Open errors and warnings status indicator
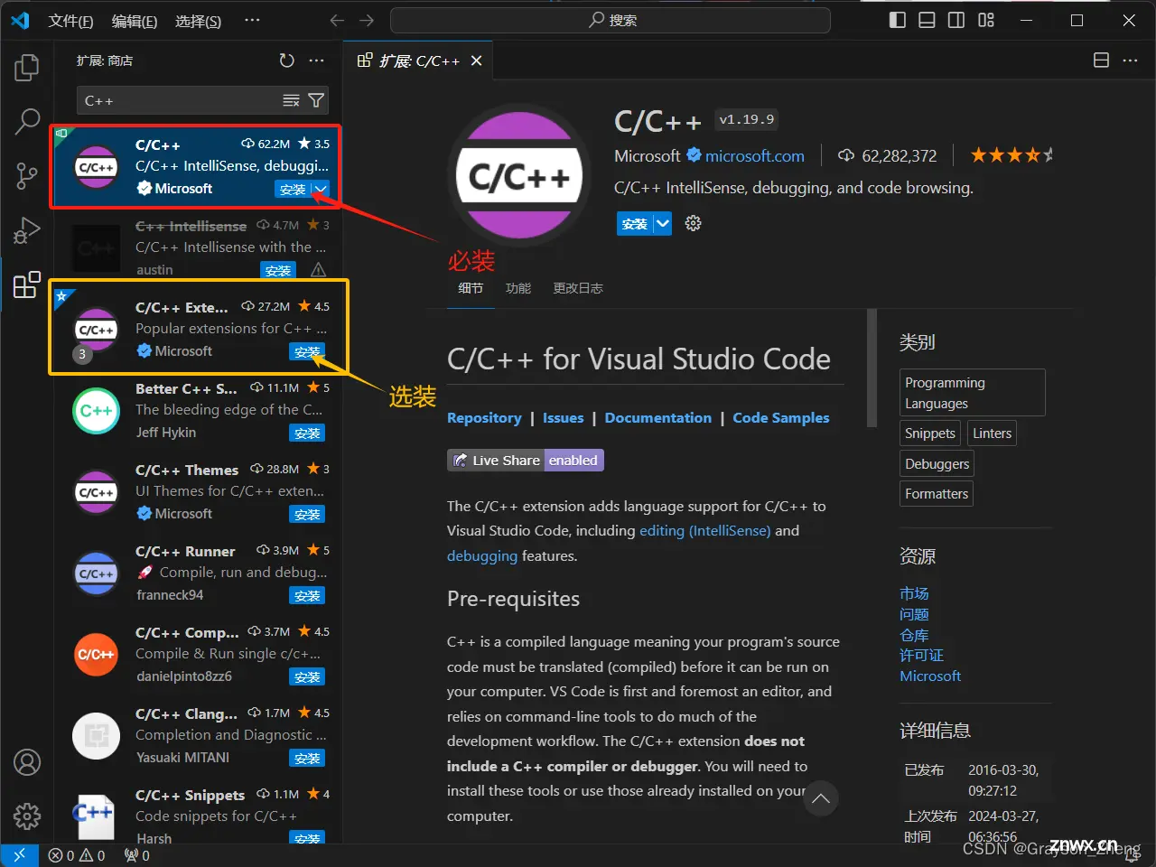 [77, 855]
